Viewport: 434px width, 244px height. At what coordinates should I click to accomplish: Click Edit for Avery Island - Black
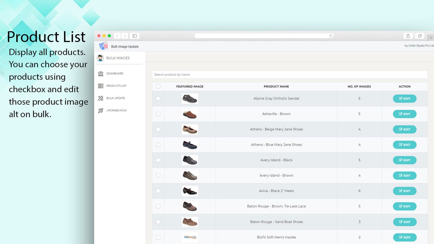click(x=405, y=160)
